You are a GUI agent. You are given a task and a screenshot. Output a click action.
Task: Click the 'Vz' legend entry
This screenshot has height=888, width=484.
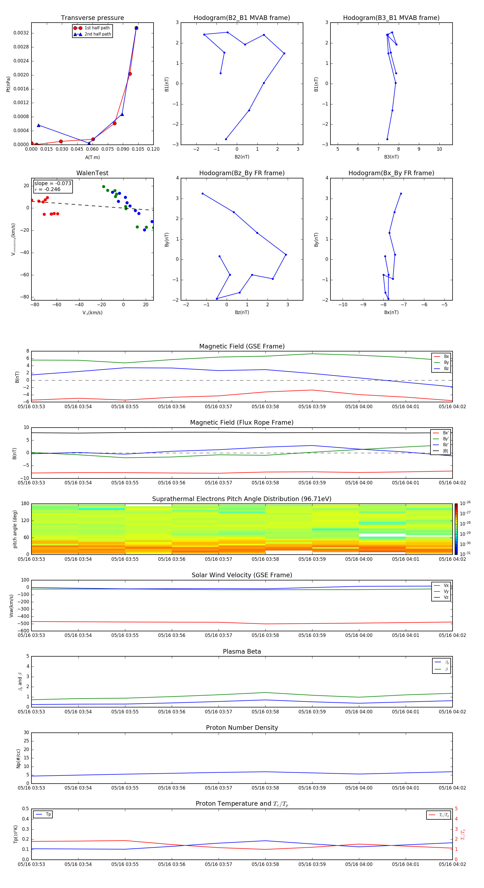click(x=441, y=597)
